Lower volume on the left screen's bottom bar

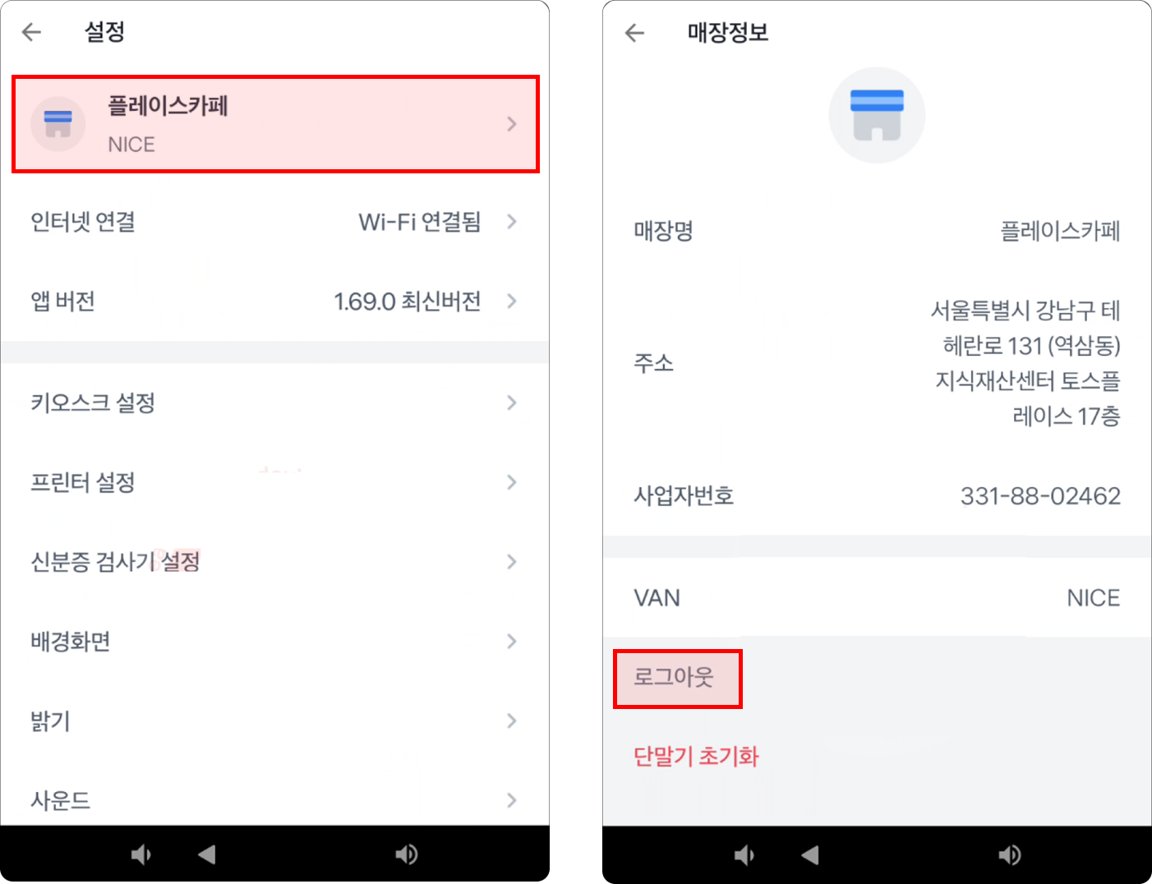tap(141, 854)
